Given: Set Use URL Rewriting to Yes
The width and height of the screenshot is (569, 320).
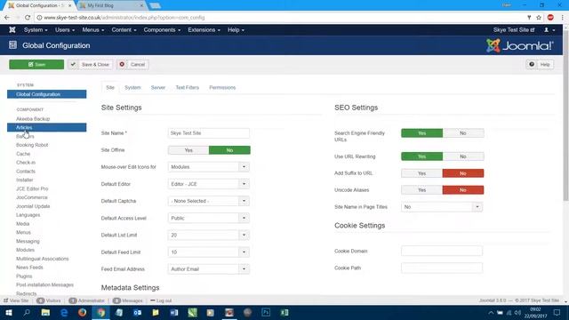Looking at the screenshot, I should tap(421, 156).
